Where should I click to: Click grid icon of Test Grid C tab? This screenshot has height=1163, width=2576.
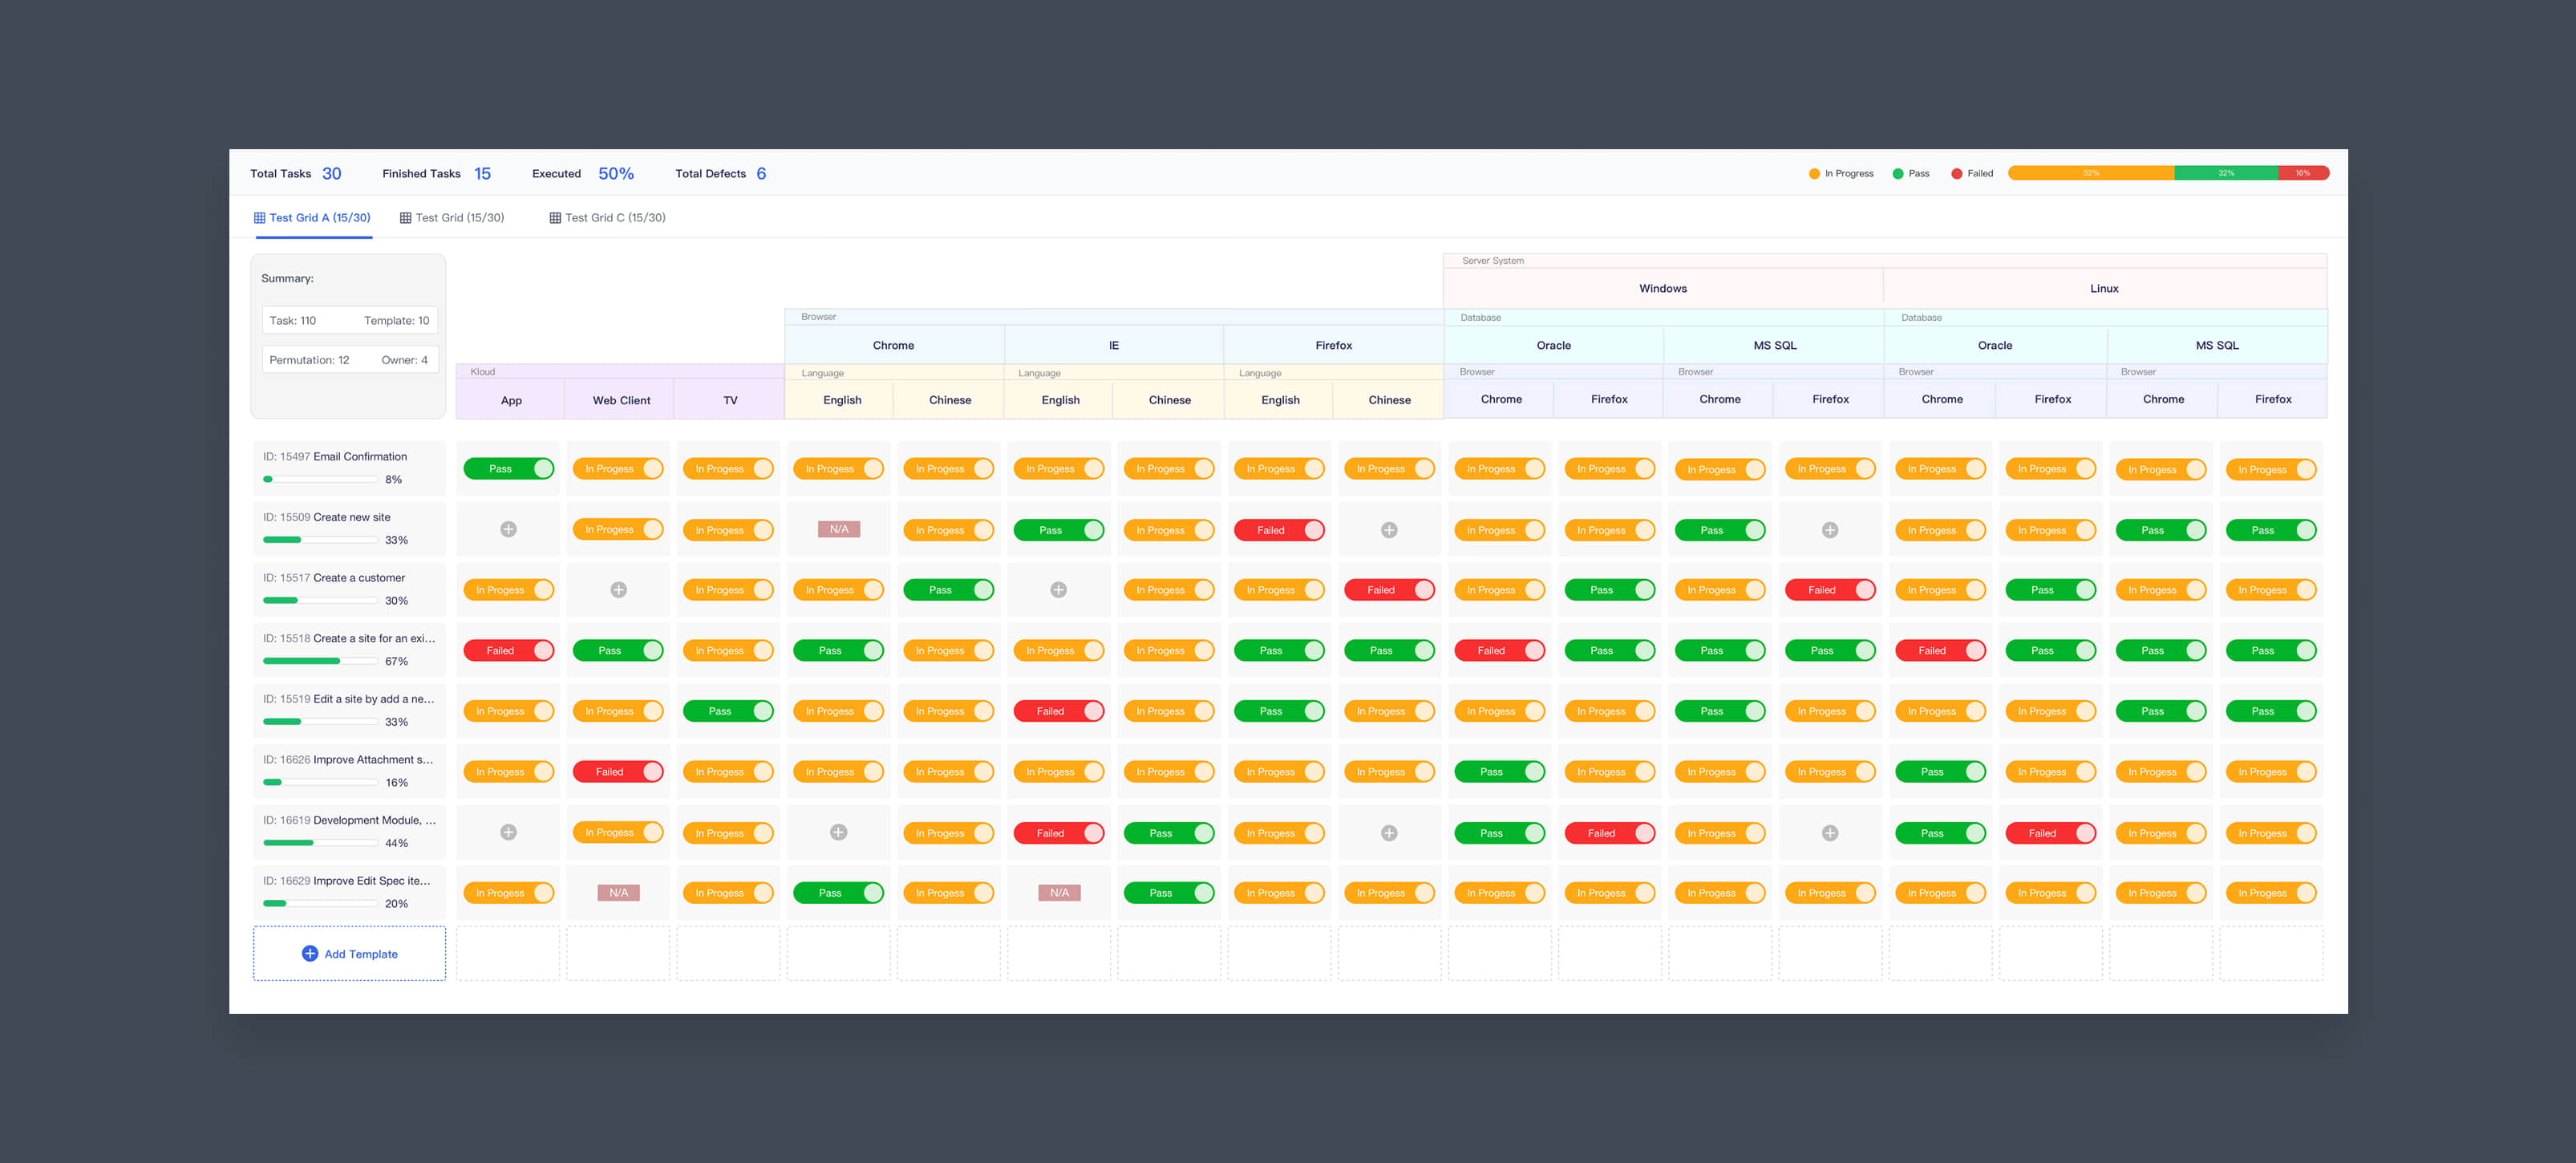555,217
